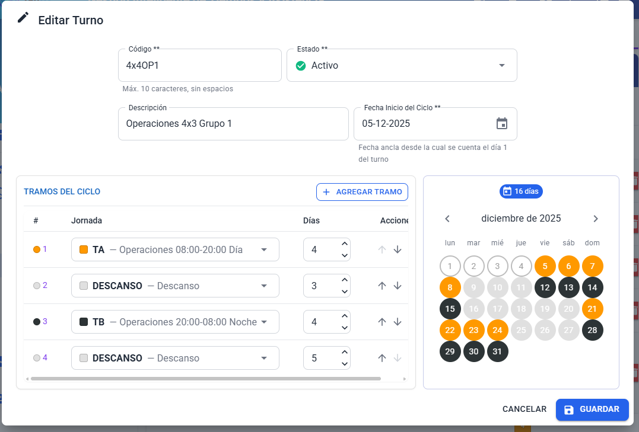Viewport: 639px width, 432px height.
Task: Click the Descripción input field
Action: (x=233, y=124)
